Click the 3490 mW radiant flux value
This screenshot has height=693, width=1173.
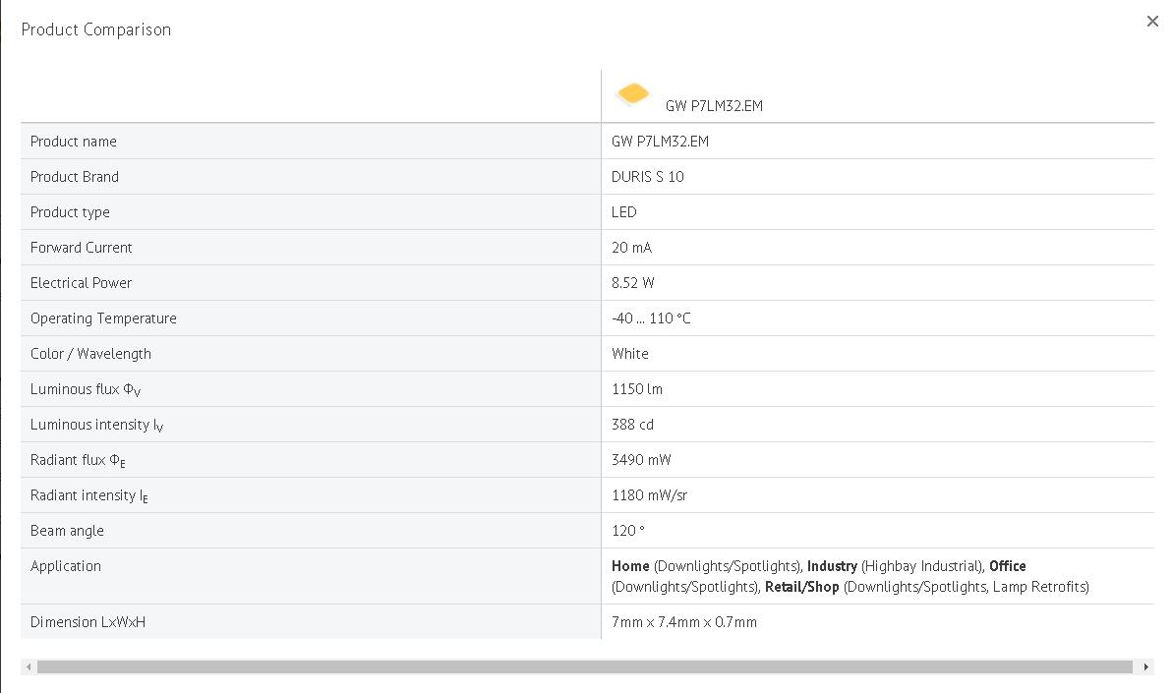click(x=641, y=460)
